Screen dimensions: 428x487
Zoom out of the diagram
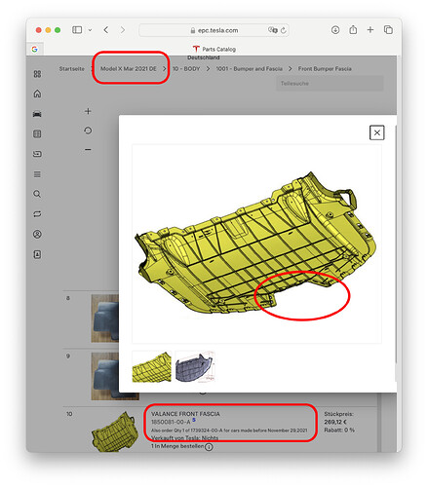[x=88, y=150]
